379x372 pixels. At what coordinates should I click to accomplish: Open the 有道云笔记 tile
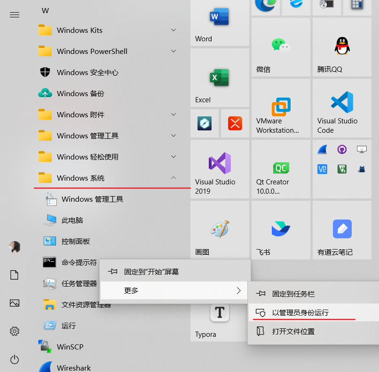[x=342, y=230]
